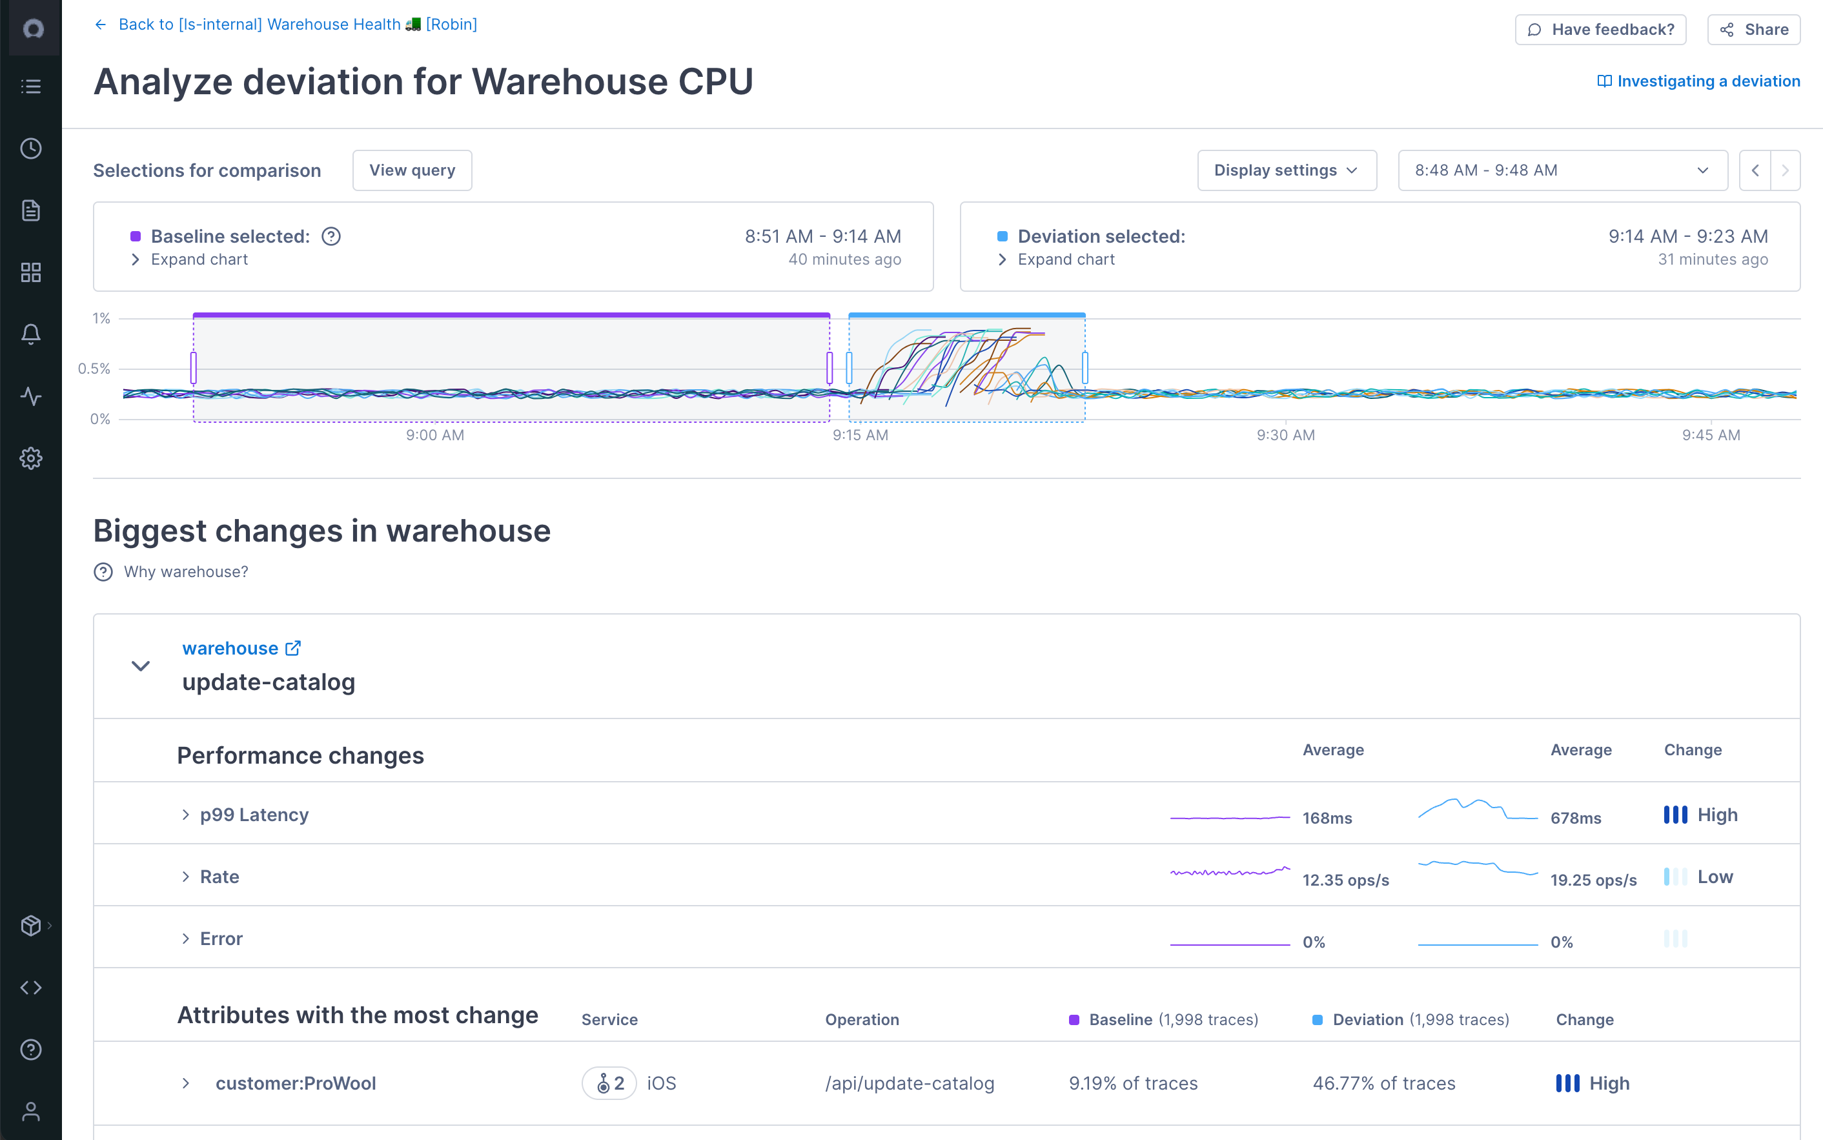Click the user profile icon

(x=31, y=1112)
